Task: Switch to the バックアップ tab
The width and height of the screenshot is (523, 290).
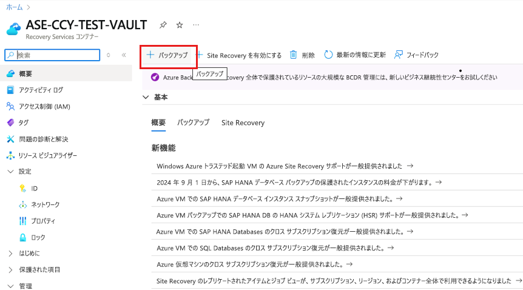Action: click(194, 123)
